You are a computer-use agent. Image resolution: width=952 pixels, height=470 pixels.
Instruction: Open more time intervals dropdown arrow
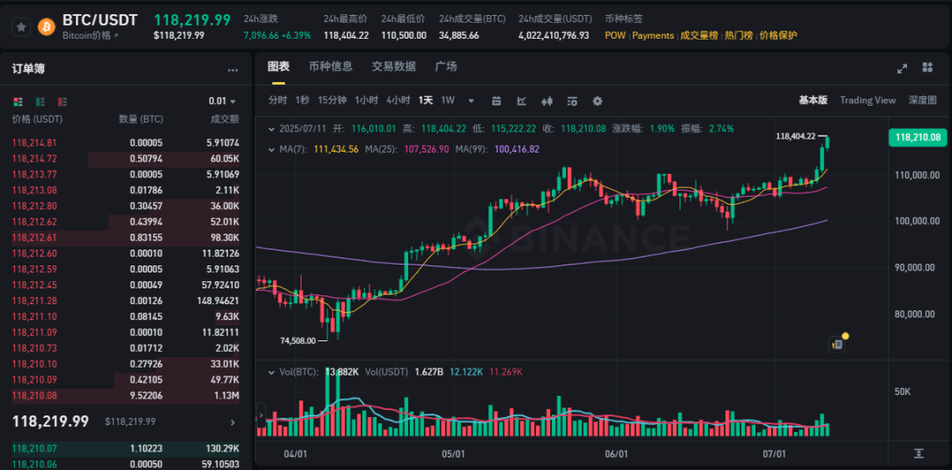pyautogui.click(x=471, y=101)
